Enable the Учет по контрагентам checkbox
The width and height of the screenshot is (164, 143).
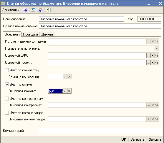(7, 98)
